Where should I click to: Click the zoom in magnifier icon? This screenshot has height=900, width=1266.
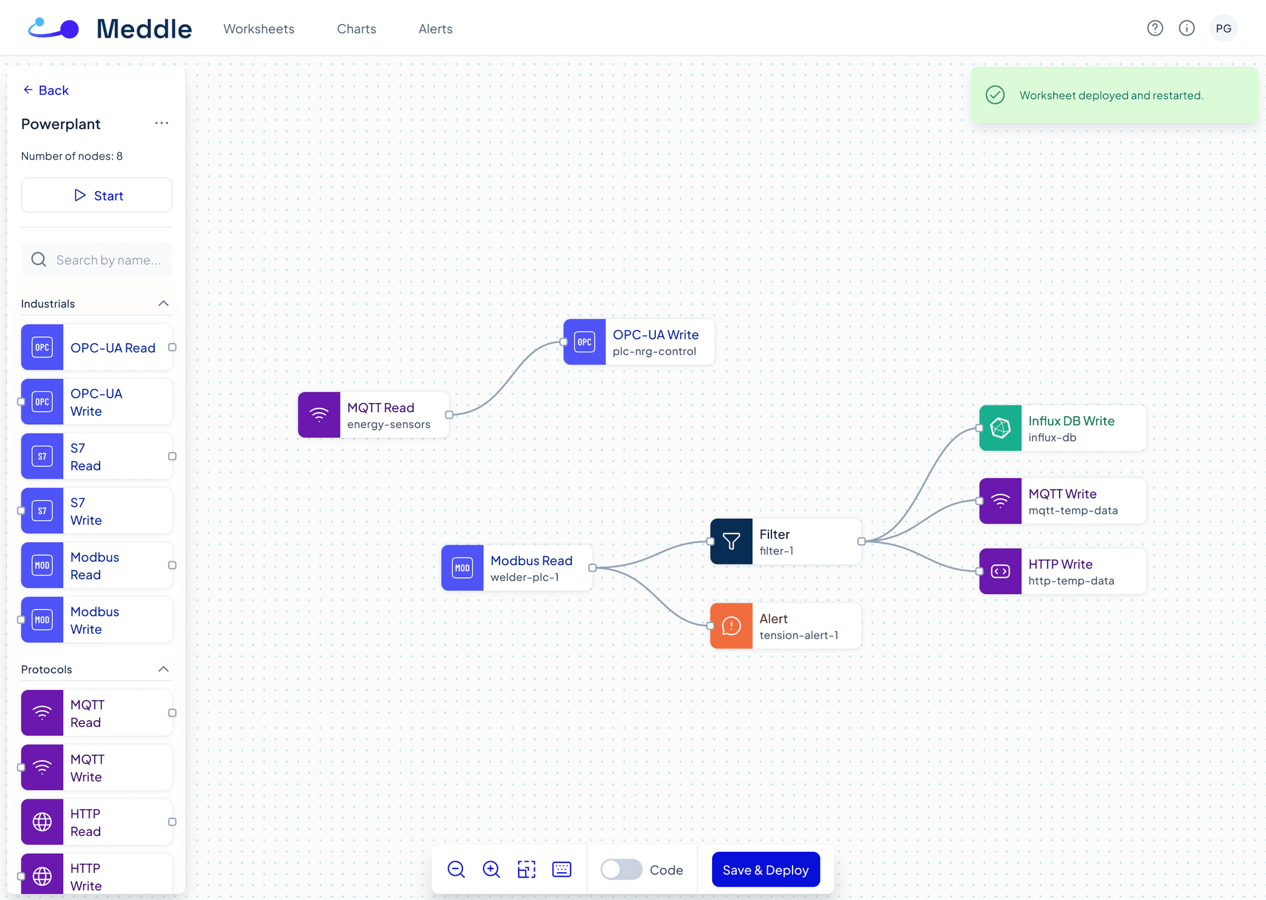pyautogui.click(x=491, y=869)
